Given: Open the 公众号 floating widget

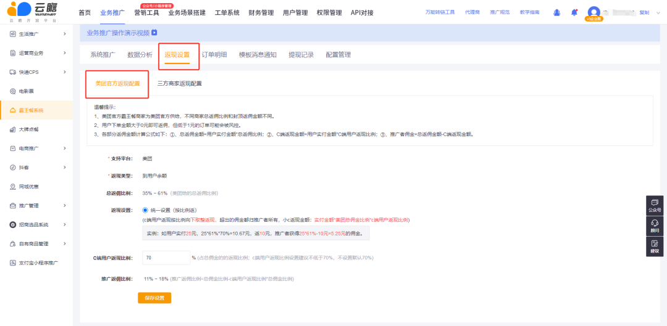Looking at the screenshot, I should click(x=655, y=206).
